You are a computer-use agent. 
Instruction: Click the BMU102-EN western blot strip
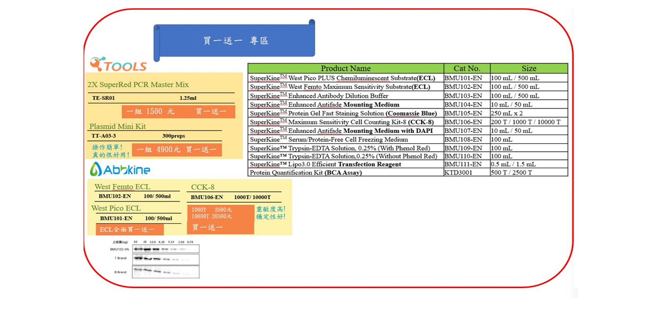click(166, 249)
